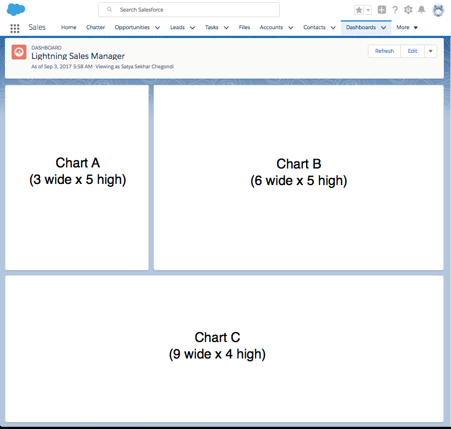The height and width of the screenshot is (429, 451).
Task: Open the Tasks tab
Action: (x=211, y=28)
